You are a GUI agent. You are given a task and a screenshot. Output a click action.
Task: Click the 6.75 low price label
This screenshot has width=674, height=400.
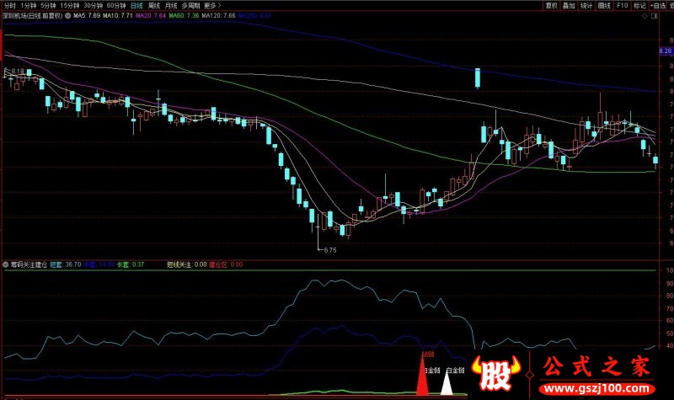point(330,250)
